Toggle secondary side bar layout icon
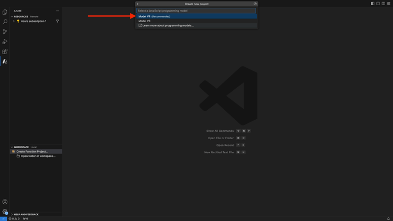Screen dimensions: 393x221 (384, 4)
